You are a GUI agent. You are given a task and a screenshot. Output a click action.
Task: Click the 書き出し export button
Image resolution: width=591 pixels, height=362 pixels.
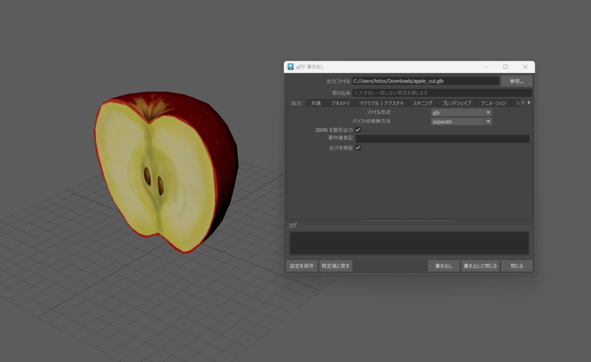[x=444, y=266]
